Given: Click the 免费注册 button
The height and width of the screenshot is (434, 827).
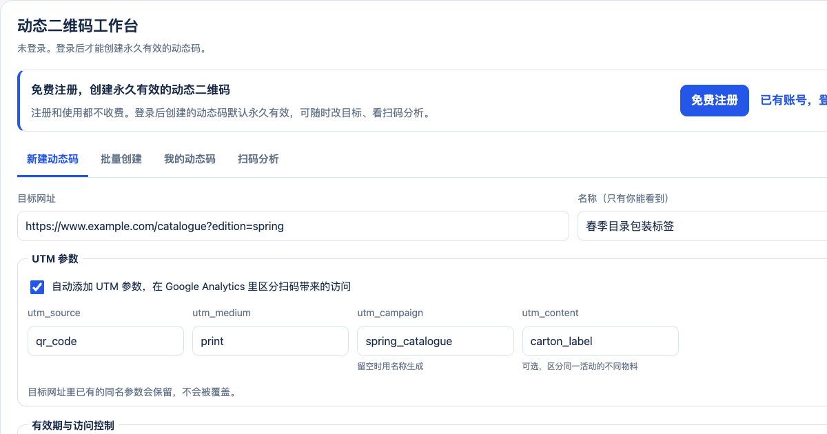Looking at the screenshot, I should 715,101.
